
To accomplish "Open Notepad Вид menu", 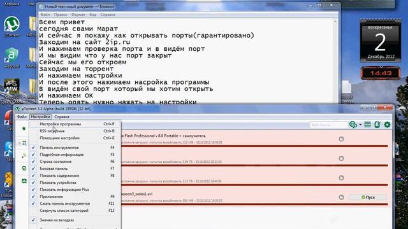I will click(x=92, y=15).
